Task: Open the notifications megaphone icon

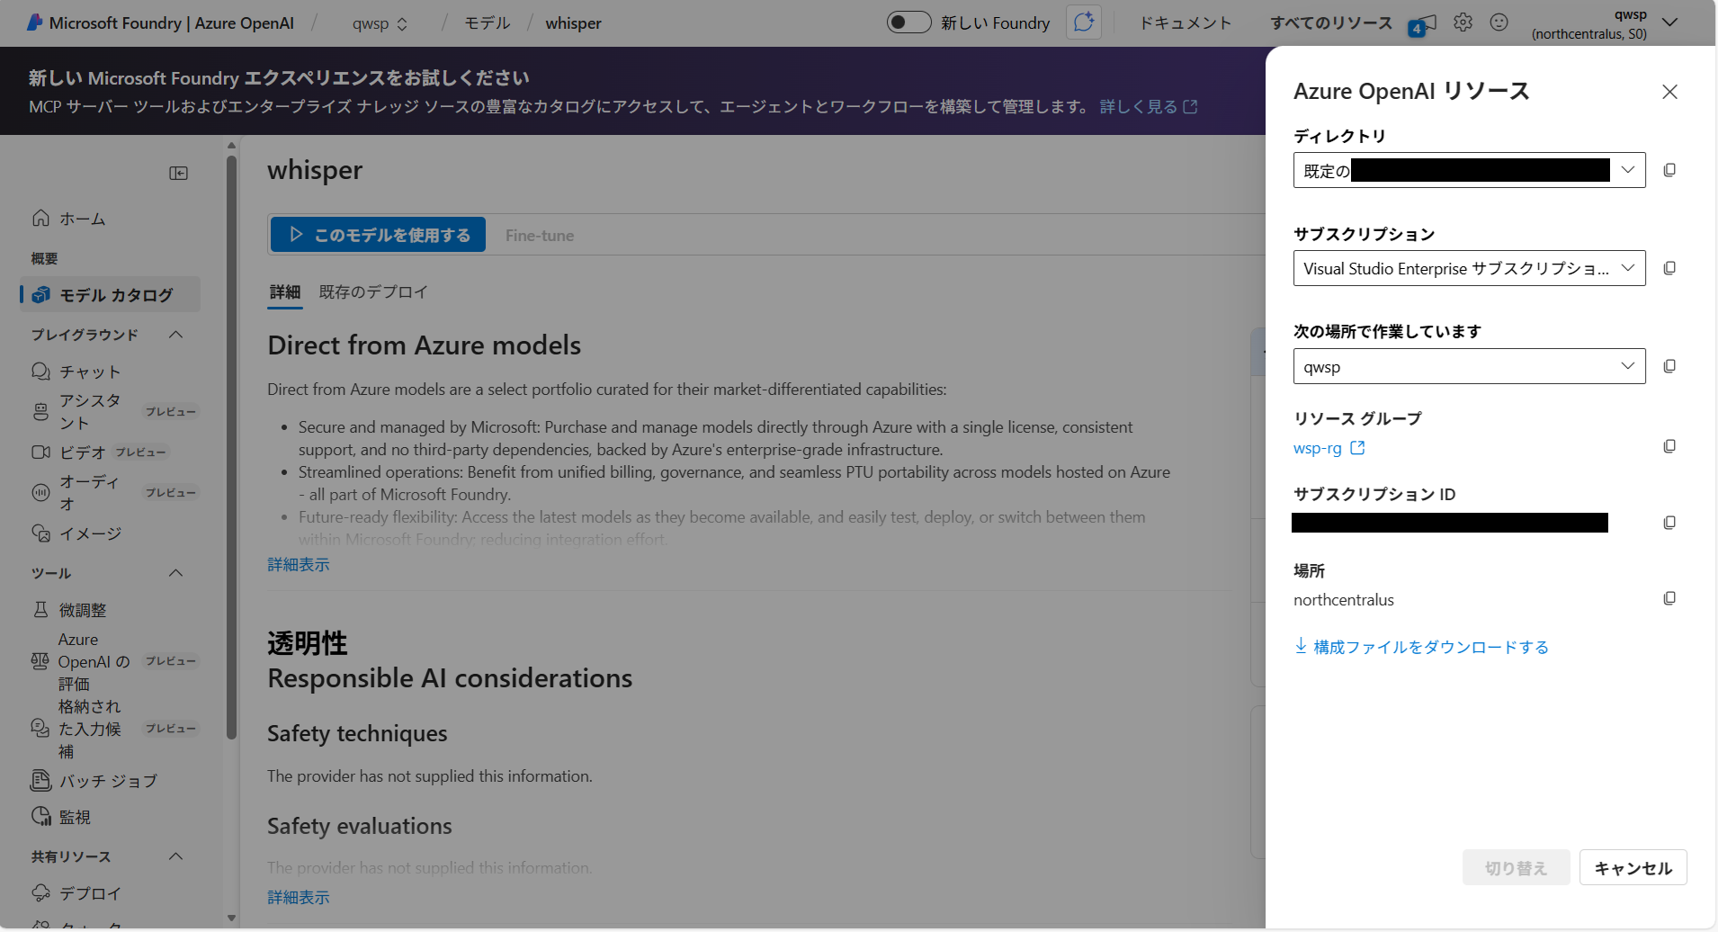Action: coord(1424,24)
